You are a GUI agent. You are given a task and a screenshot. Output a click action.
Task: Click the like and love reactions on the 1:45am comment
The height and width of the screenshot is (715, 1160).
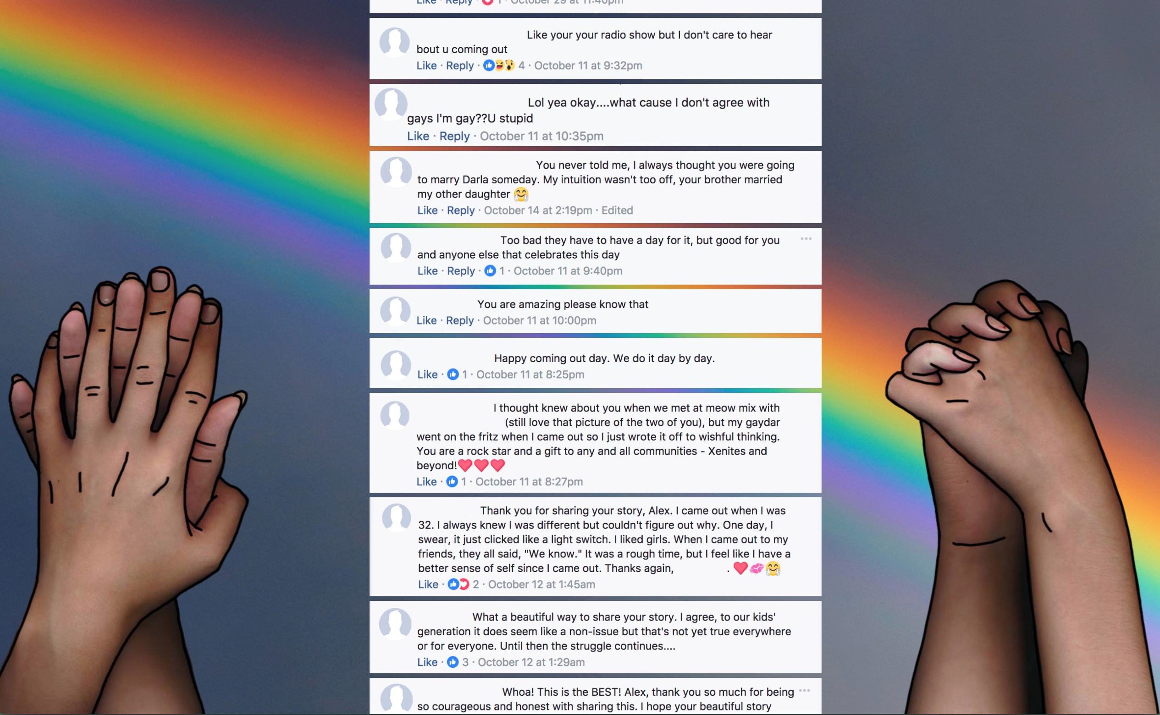coord(458,584)
